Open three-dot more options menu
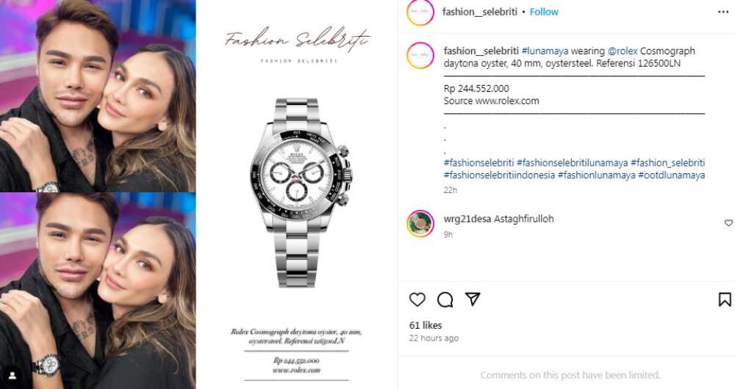The height and width of the screenshot is (389, 735). [x=723, y=12]
